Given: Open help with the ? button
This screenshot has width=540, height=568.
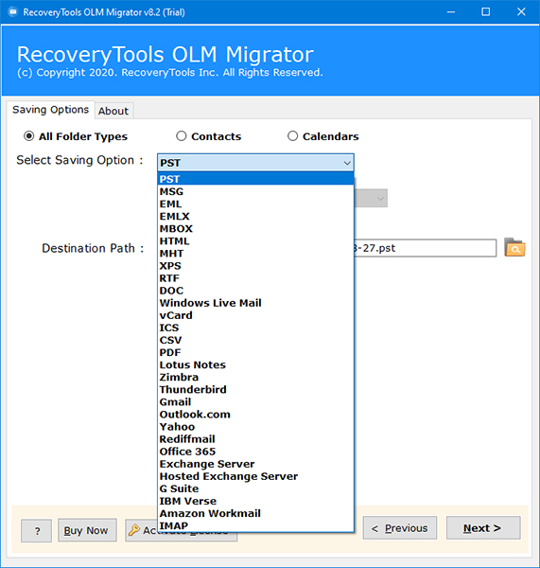Looking at the screenshot, I should click(36, 531).
